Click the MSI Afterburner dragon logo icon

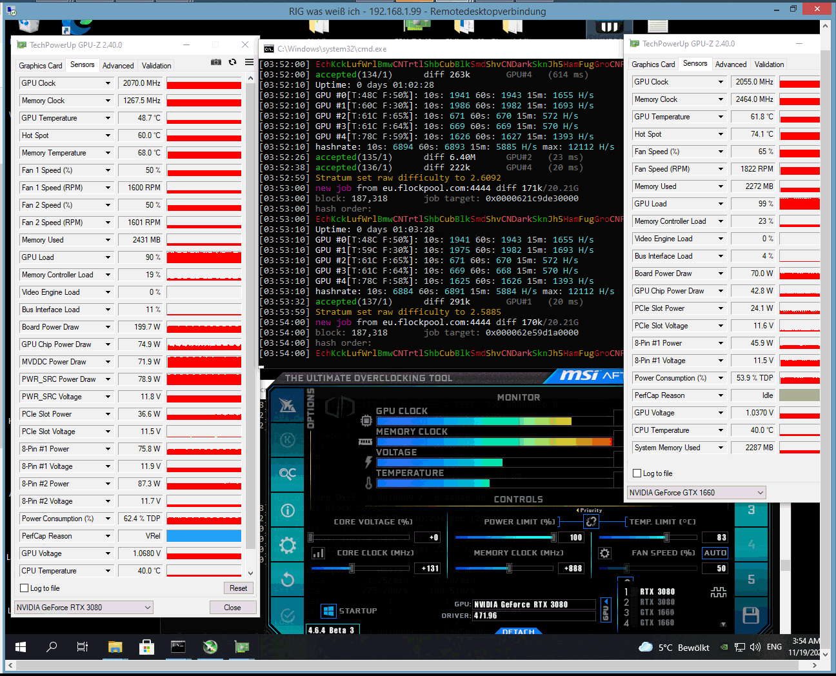[x=288, y=405]
